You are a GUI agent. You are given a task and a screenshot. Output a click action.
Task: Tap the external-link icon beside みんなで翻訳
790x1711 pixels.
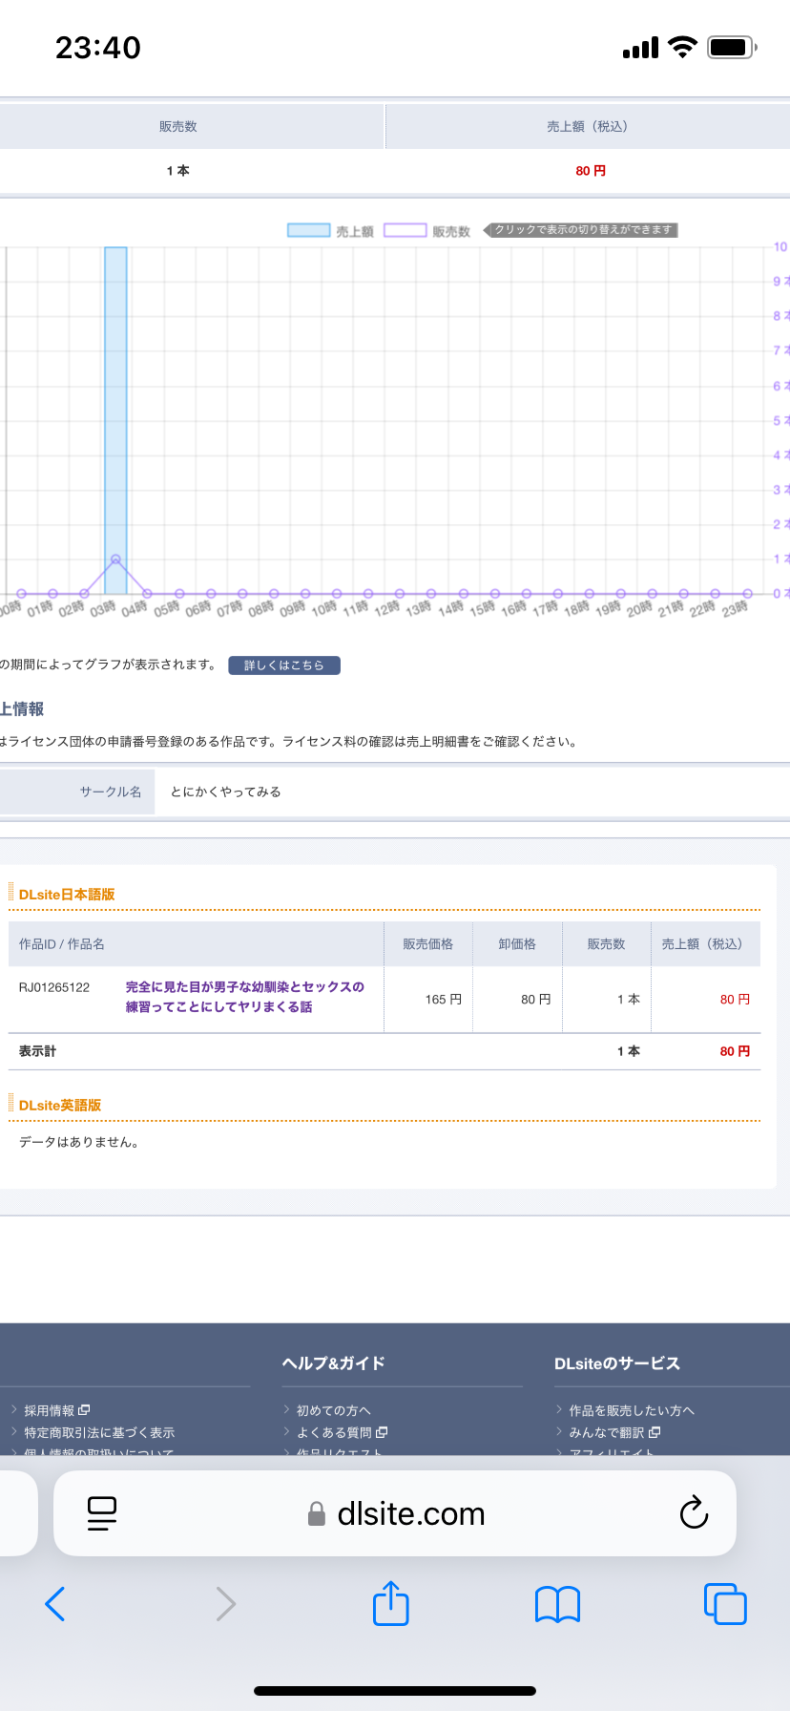[655, 1432]
